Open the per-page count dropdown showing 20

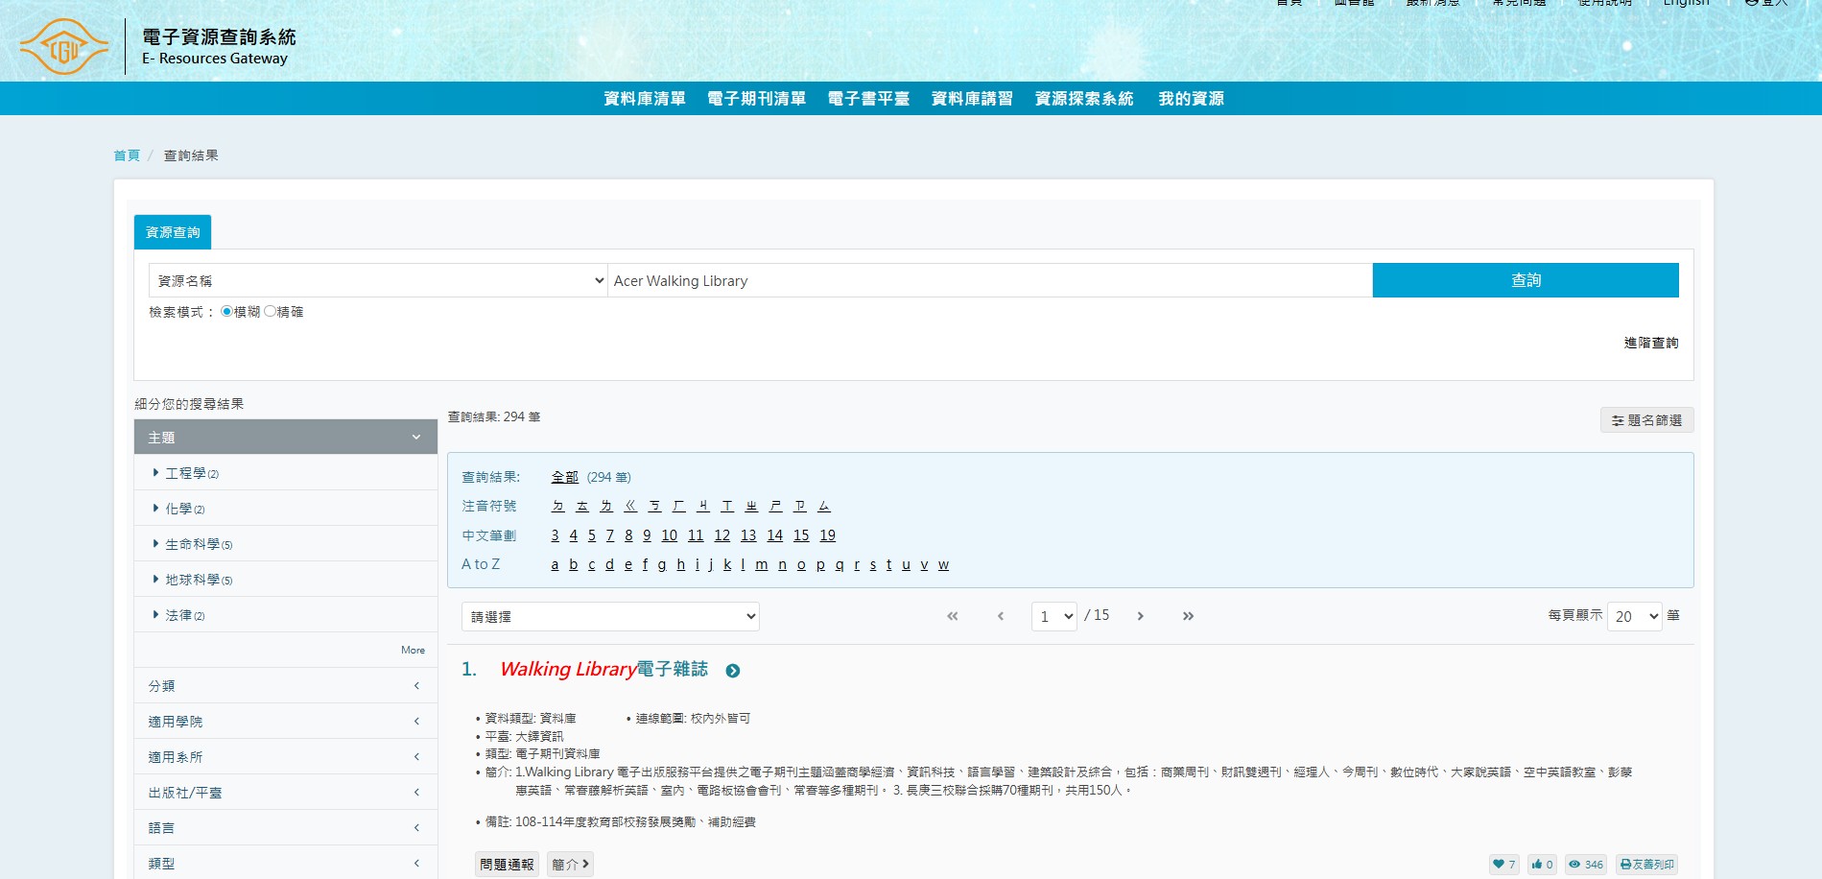click(1634, 616)
